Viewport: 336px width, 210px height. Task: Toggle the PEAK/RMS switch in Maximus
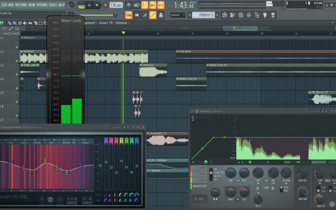(281, 189)
